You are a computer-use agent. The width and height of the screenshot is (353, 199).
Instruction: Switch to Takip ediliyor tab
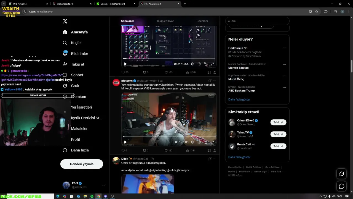click(x=165, y=21)
